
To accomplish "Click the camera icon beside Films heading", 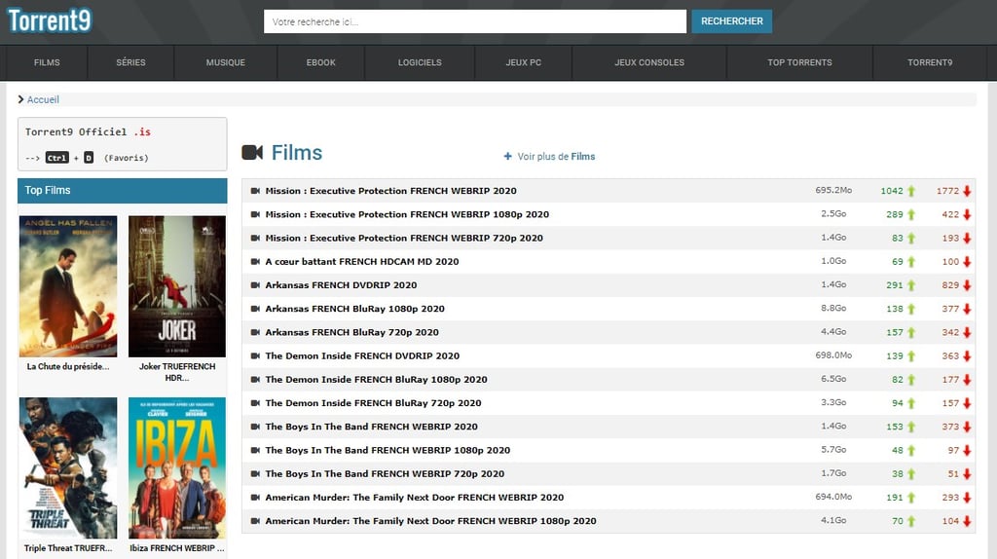I will click(x=252, y=153).
